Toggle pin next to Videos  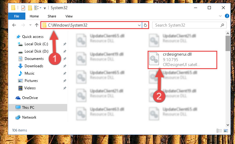pos(64,88)
